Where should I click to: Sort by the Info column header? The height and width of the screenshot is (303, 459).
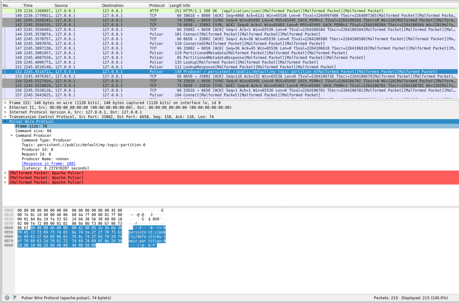pyautogui.click(x=320, y=5)
